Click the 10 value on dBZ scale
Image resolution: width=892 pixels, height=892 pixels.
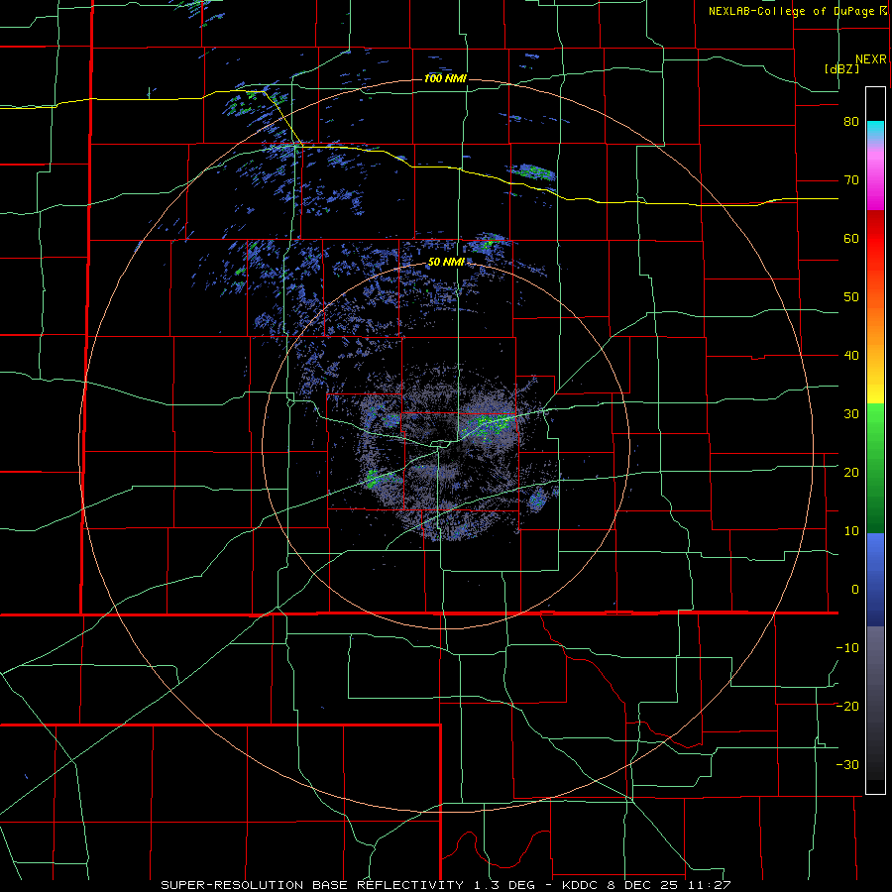(x=851, y=531)
